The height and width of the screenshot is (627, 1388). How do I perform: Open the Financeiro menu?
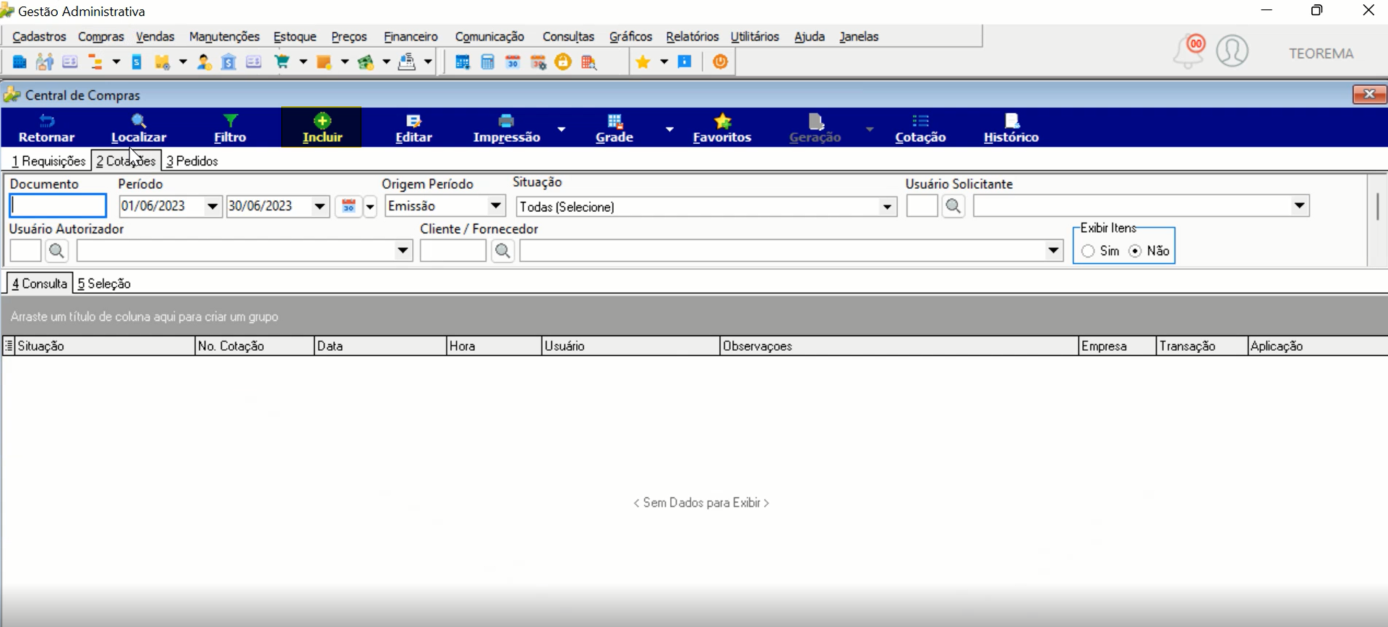click(411, 37)
